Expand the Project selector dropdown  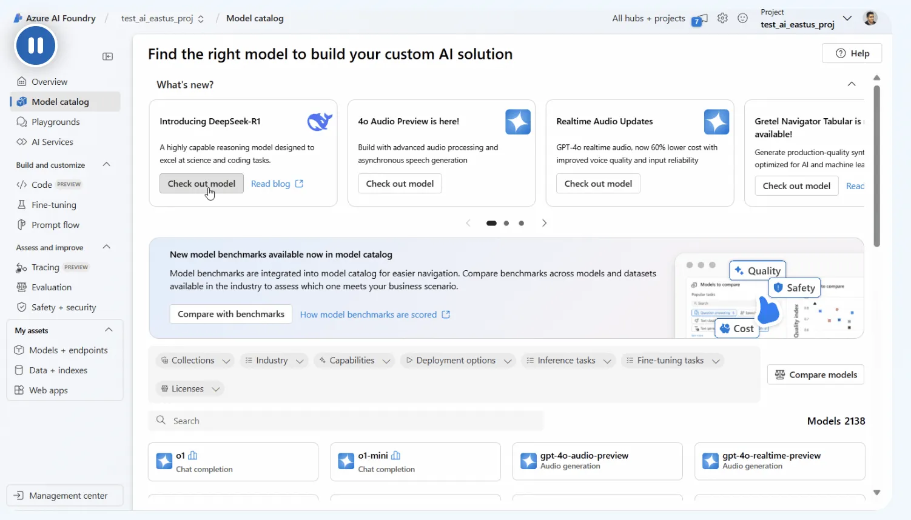tap(847, 18)
